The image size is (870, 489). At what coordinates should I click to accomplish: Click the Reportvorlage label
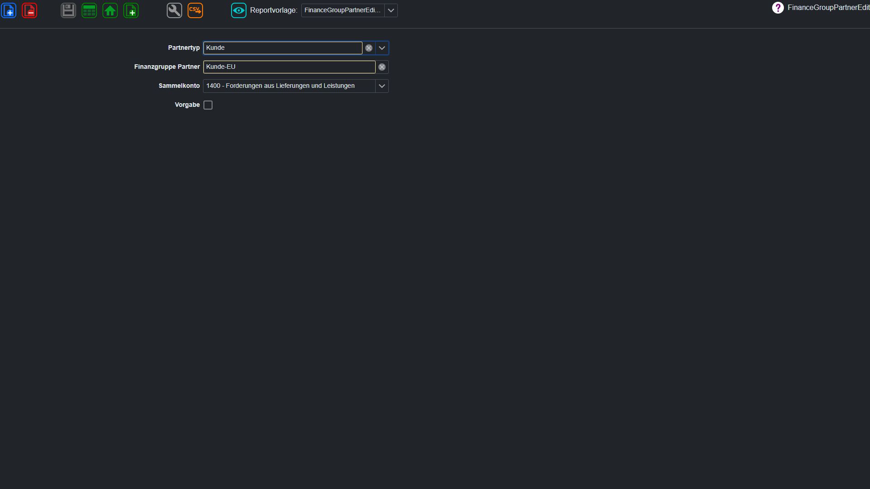(274, 10)
